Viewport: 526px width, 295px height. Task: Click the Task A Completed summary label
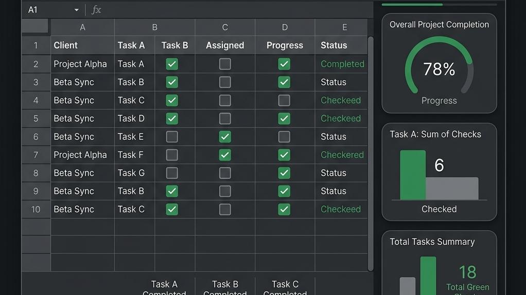coord(164,288)
